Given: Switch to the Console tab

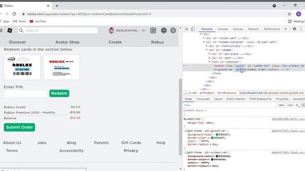Looking at the screenshot, I should click(x=223, y=29).
